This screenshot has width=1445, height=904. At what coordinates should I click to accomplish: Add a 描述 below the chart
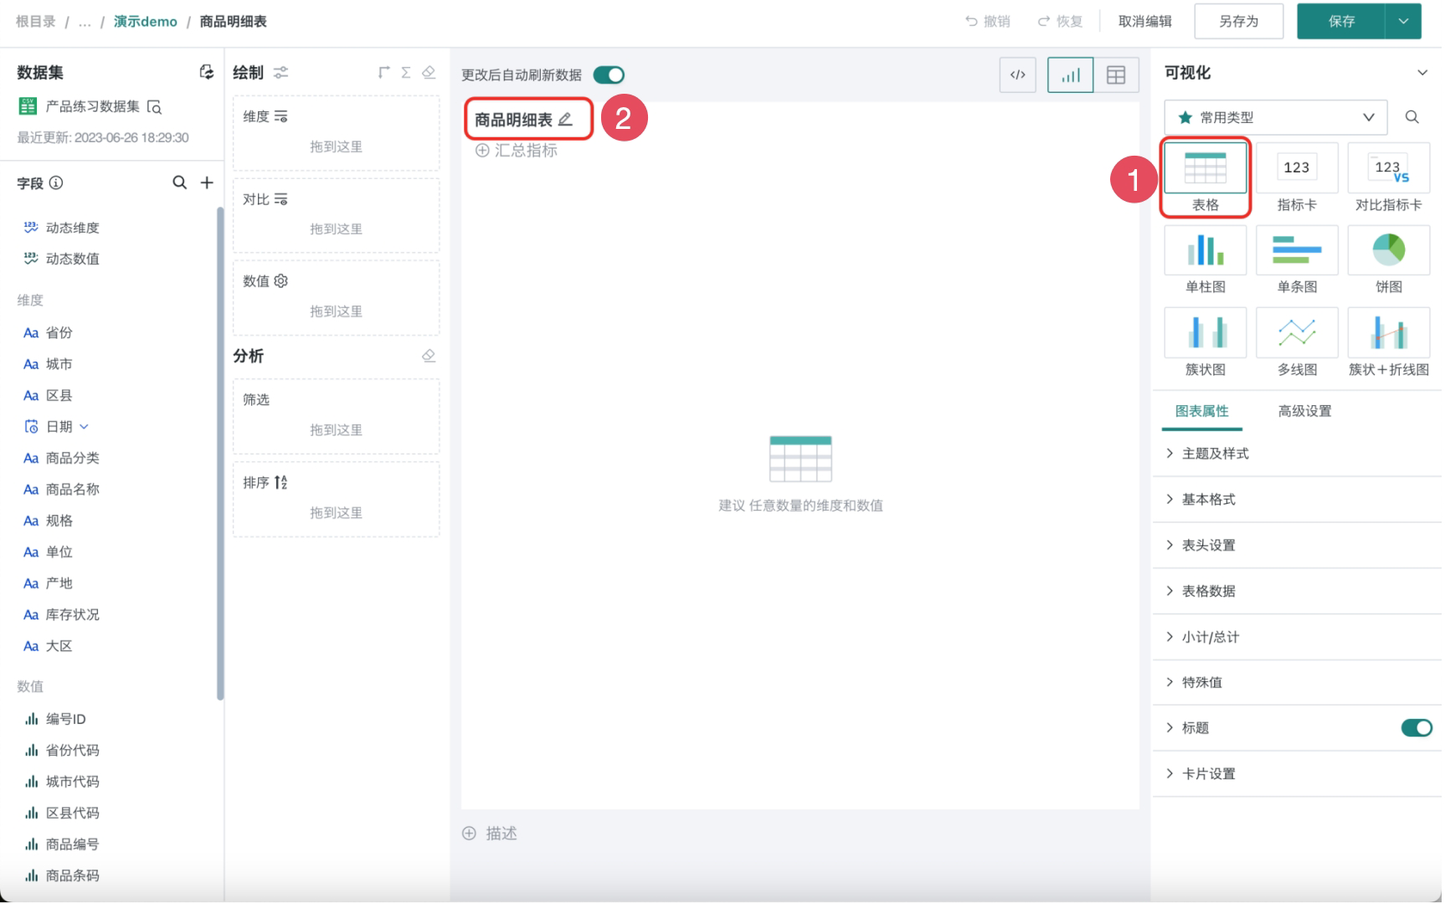pos(491,834)
